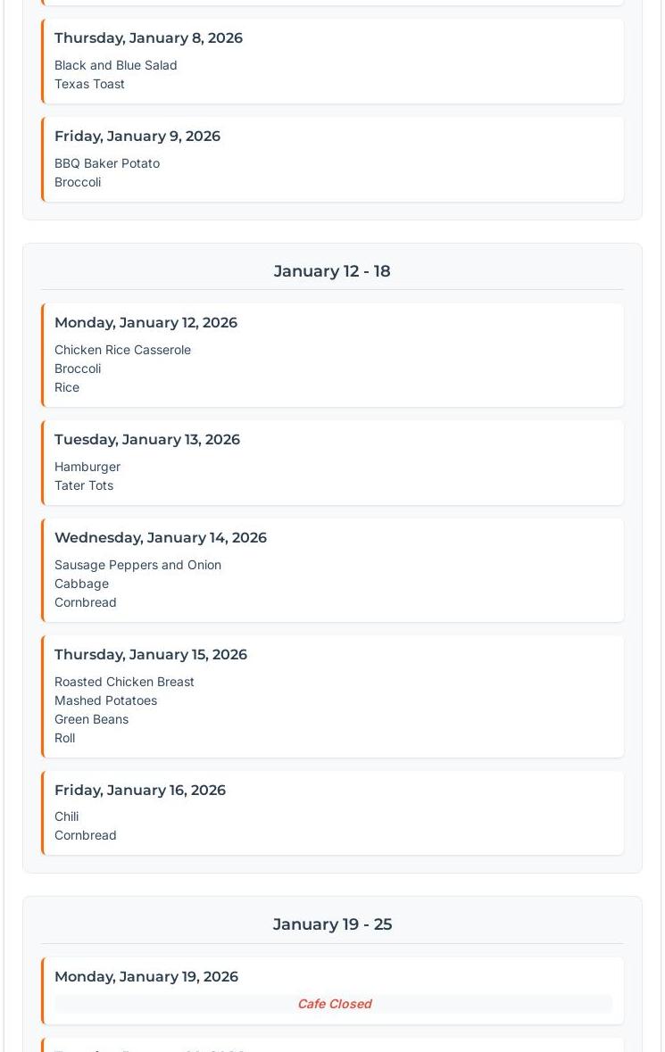Click the Black and Blue Salad item
The image size is (665, 1052).
[115, 65]
